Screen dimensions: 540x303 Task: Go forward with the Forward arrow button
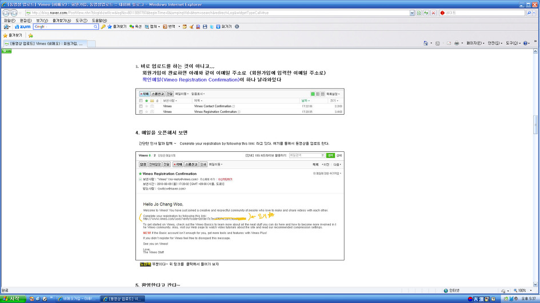coord(14,13)
